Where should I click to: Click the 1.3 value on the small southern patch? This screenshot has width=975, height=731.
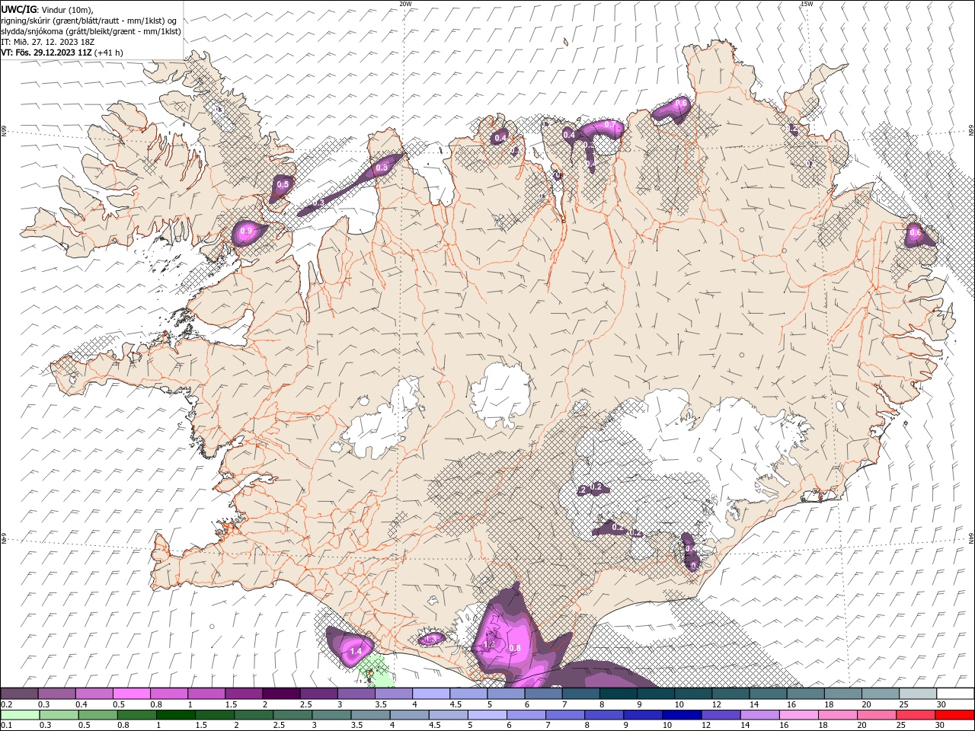[432, 640]
